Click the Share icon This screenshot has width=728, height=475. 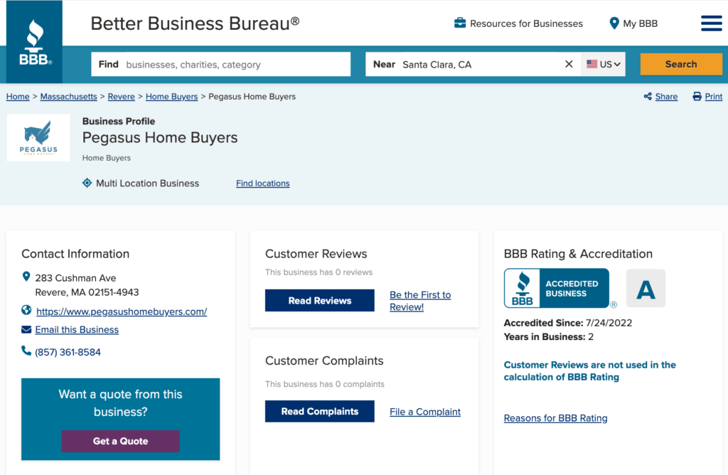[x=648, y=96]
